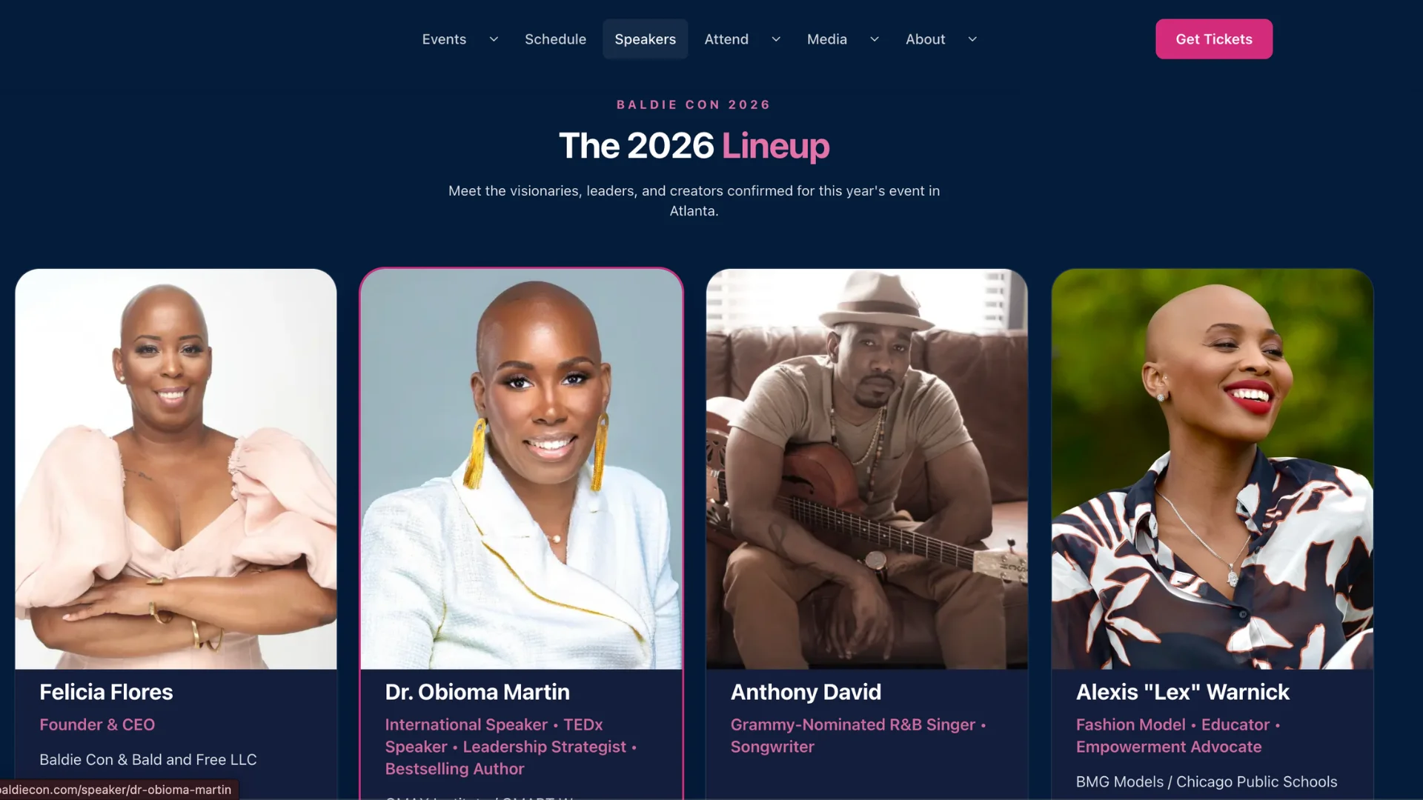The width and height of the screenshot is (1423, 800).
Task: Open Dr. Obioma Martin's speaker profile
Action: (x=477, y=692)
